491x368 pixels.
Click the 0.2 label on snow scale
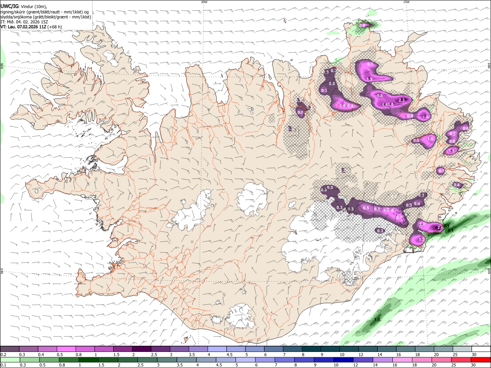tap(3, 355)
